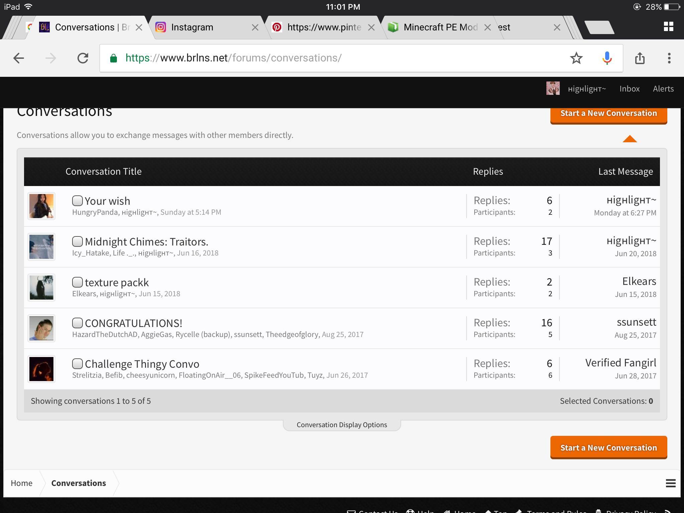This screenshot has width=684, height=513.
Task: Click avatar beside CONGRATULATIONS!
Action: pyautogui.click(x=41, y=328)
